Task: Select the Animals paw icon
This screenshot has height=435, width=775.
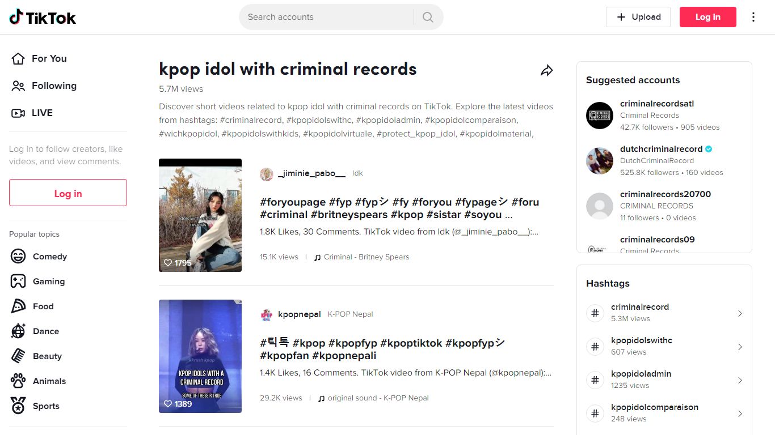Action: coord(18,381)
